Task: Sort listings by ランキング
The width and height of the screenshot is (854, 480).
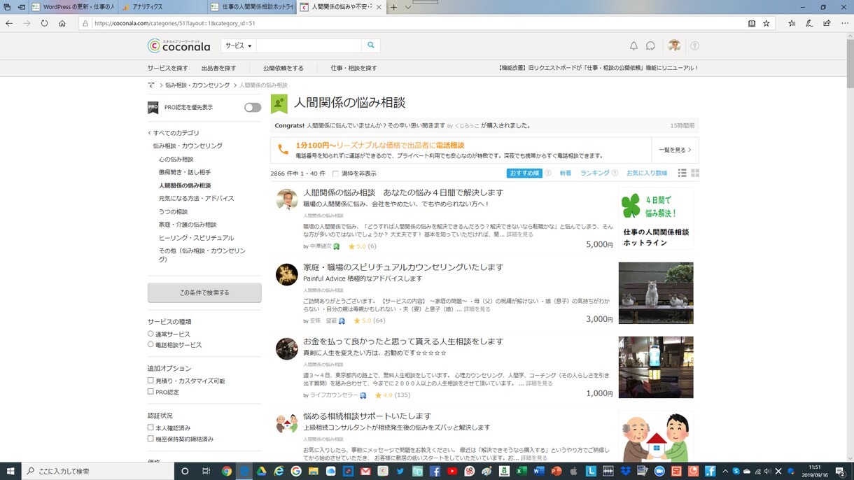Action: pyautogui.click(x=594, y=173)
